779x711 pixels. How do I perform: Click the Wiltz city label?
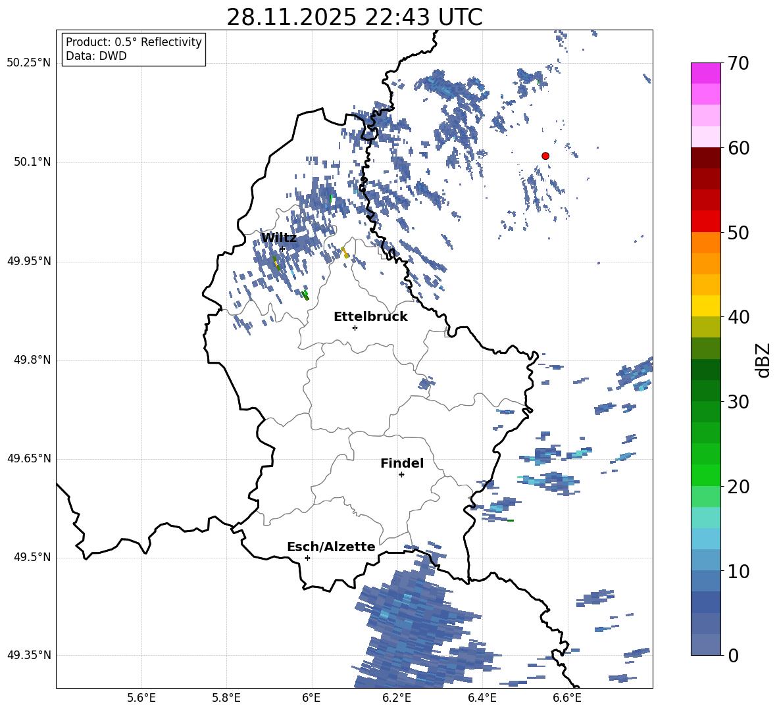[x=279, y=238]
